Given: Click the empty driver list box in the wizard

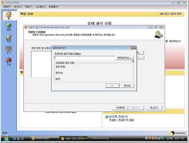Looking at the screenshot, I should [41, 64].
